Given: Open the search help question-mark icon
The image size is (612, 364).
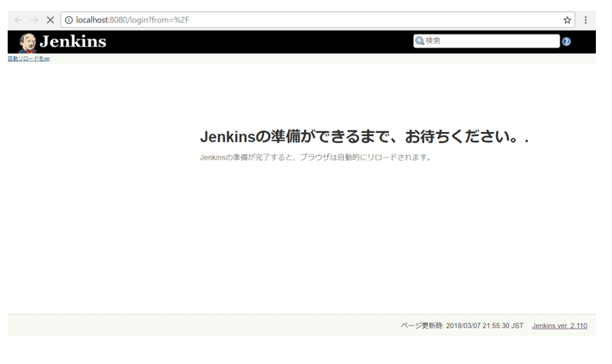Looking at the screenshot, I should (567, 41).
